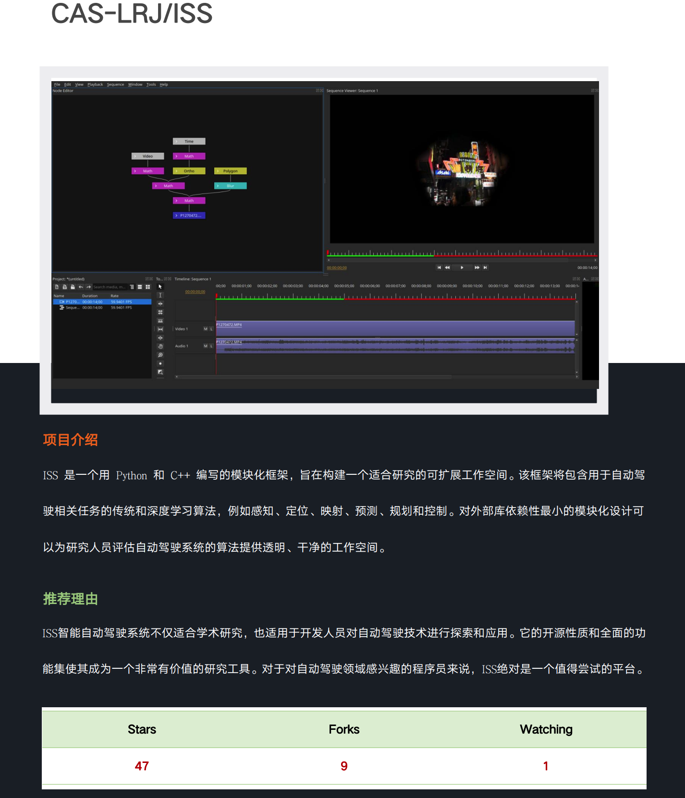
Task: Expand the Blur node chevron
Action: pos(218,186)
